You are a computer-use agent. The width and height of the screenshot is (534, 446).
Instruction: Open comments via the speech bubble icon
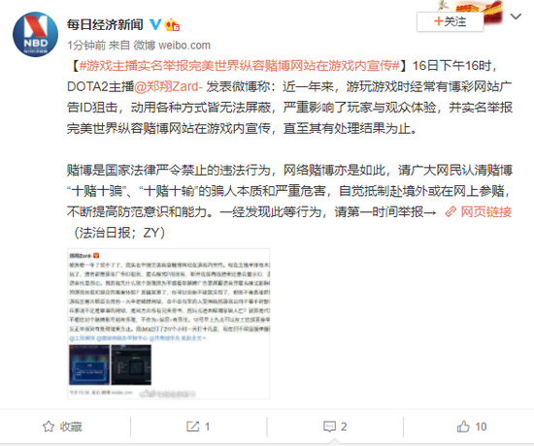(x=329, y=427)
